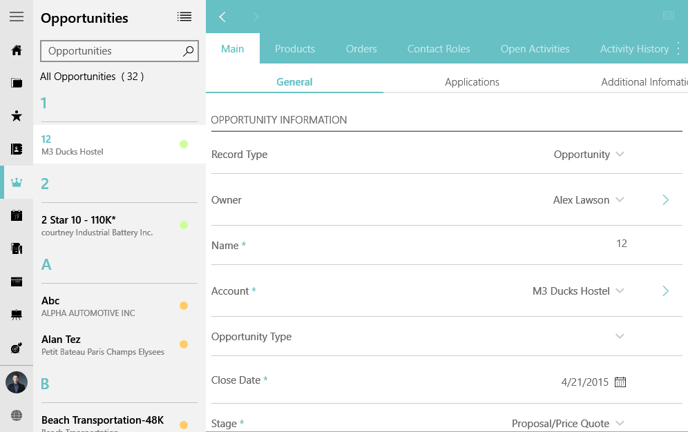Click the back arrow in header
This screenshot has height=432, width=688.
pyautogui.click(x=222, y=17)
